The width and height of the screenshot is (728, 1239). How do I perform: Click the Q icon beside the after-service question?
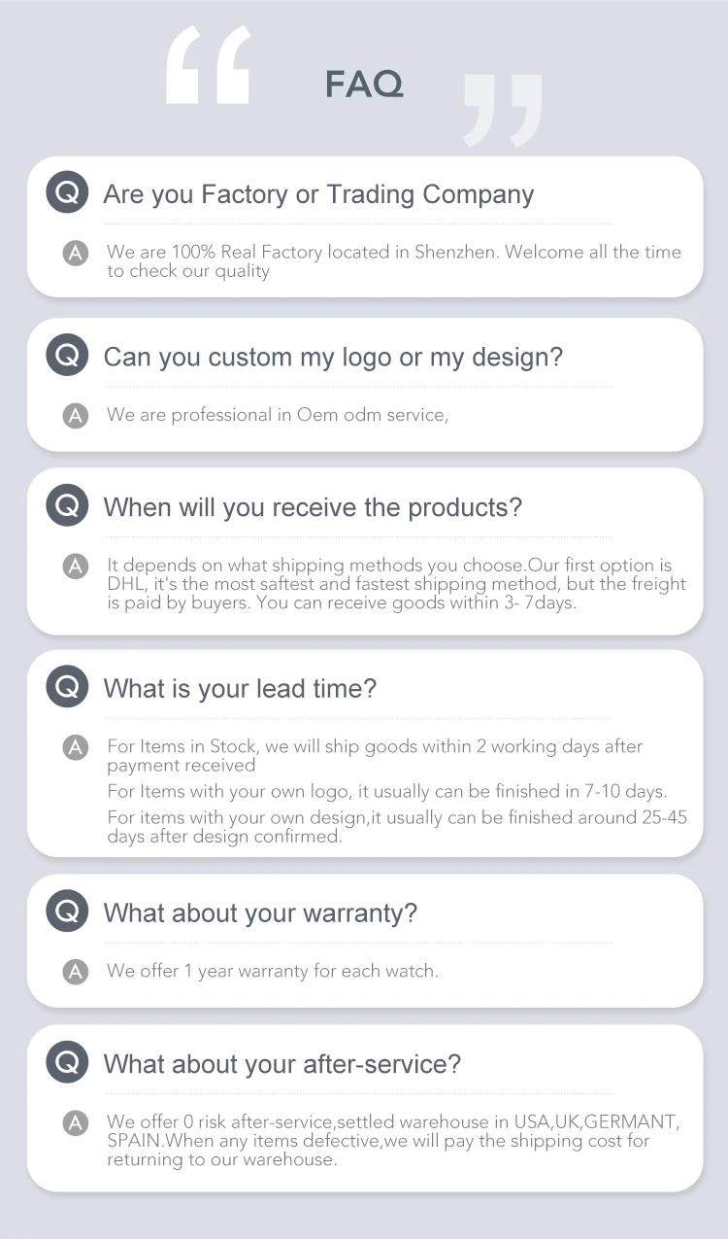pos(67,1063)
